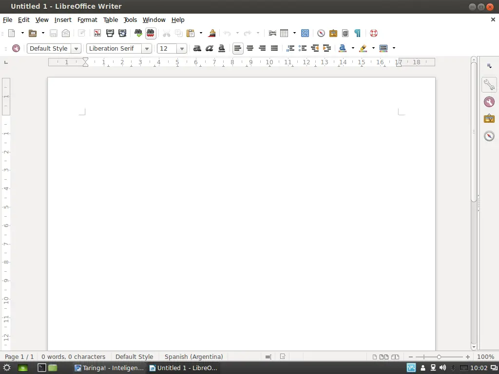Click the Increase Indent icon
This screenshot has height=374, width=499.
point(327,48)
